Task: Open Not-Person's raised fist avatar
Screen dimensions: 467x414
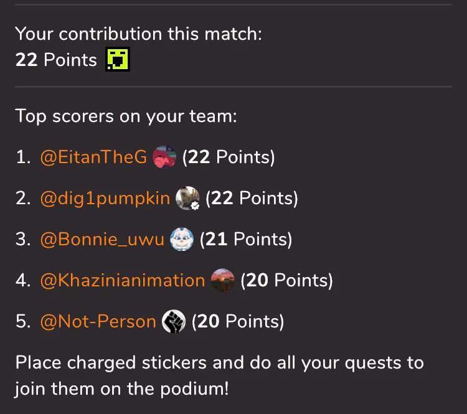Action: [174, 321]
